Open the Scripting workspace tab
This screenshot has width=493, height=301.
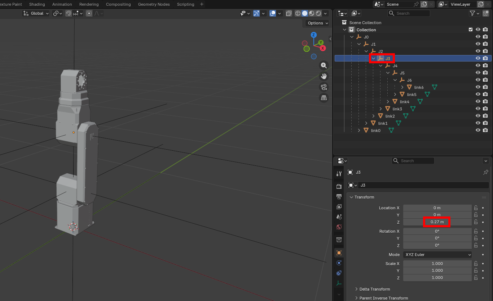185,4
